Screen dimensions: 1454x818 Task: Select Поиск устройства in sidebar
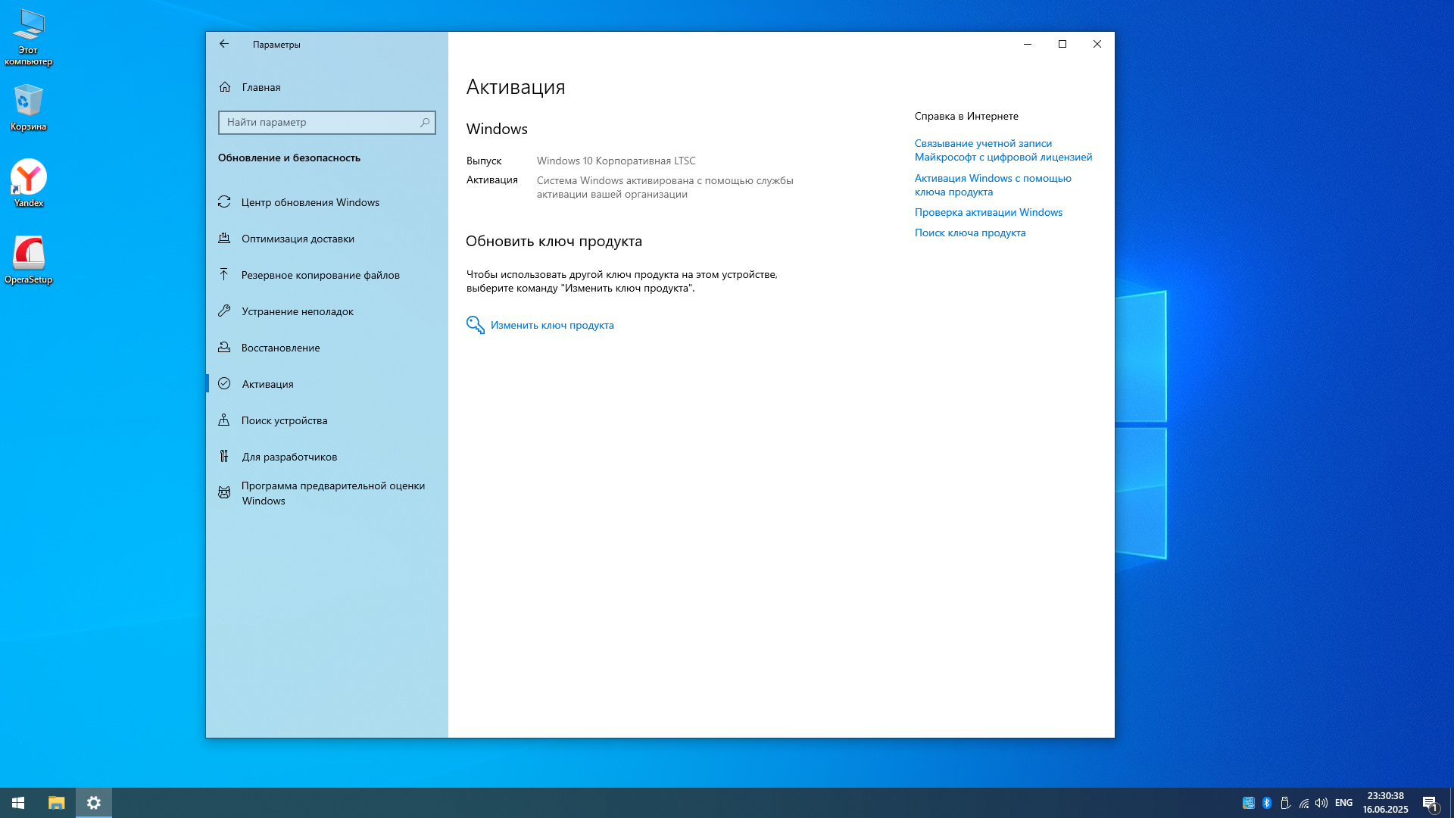[284, 420]
